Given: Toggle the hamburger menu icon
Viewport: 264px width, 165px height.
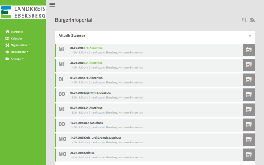Looking at the screenshot, I should click(52, 5).
